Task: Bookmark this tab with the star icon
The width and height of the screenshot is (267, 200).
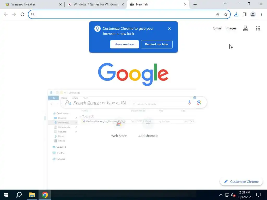Action: tap(226, 15)
